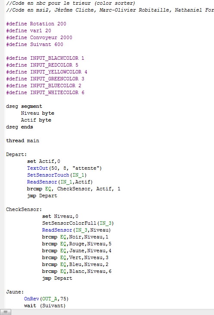Click 'SetSensorColorFull(IN_3)' statement
Viewport: 214px width, 315px height.
78,223
